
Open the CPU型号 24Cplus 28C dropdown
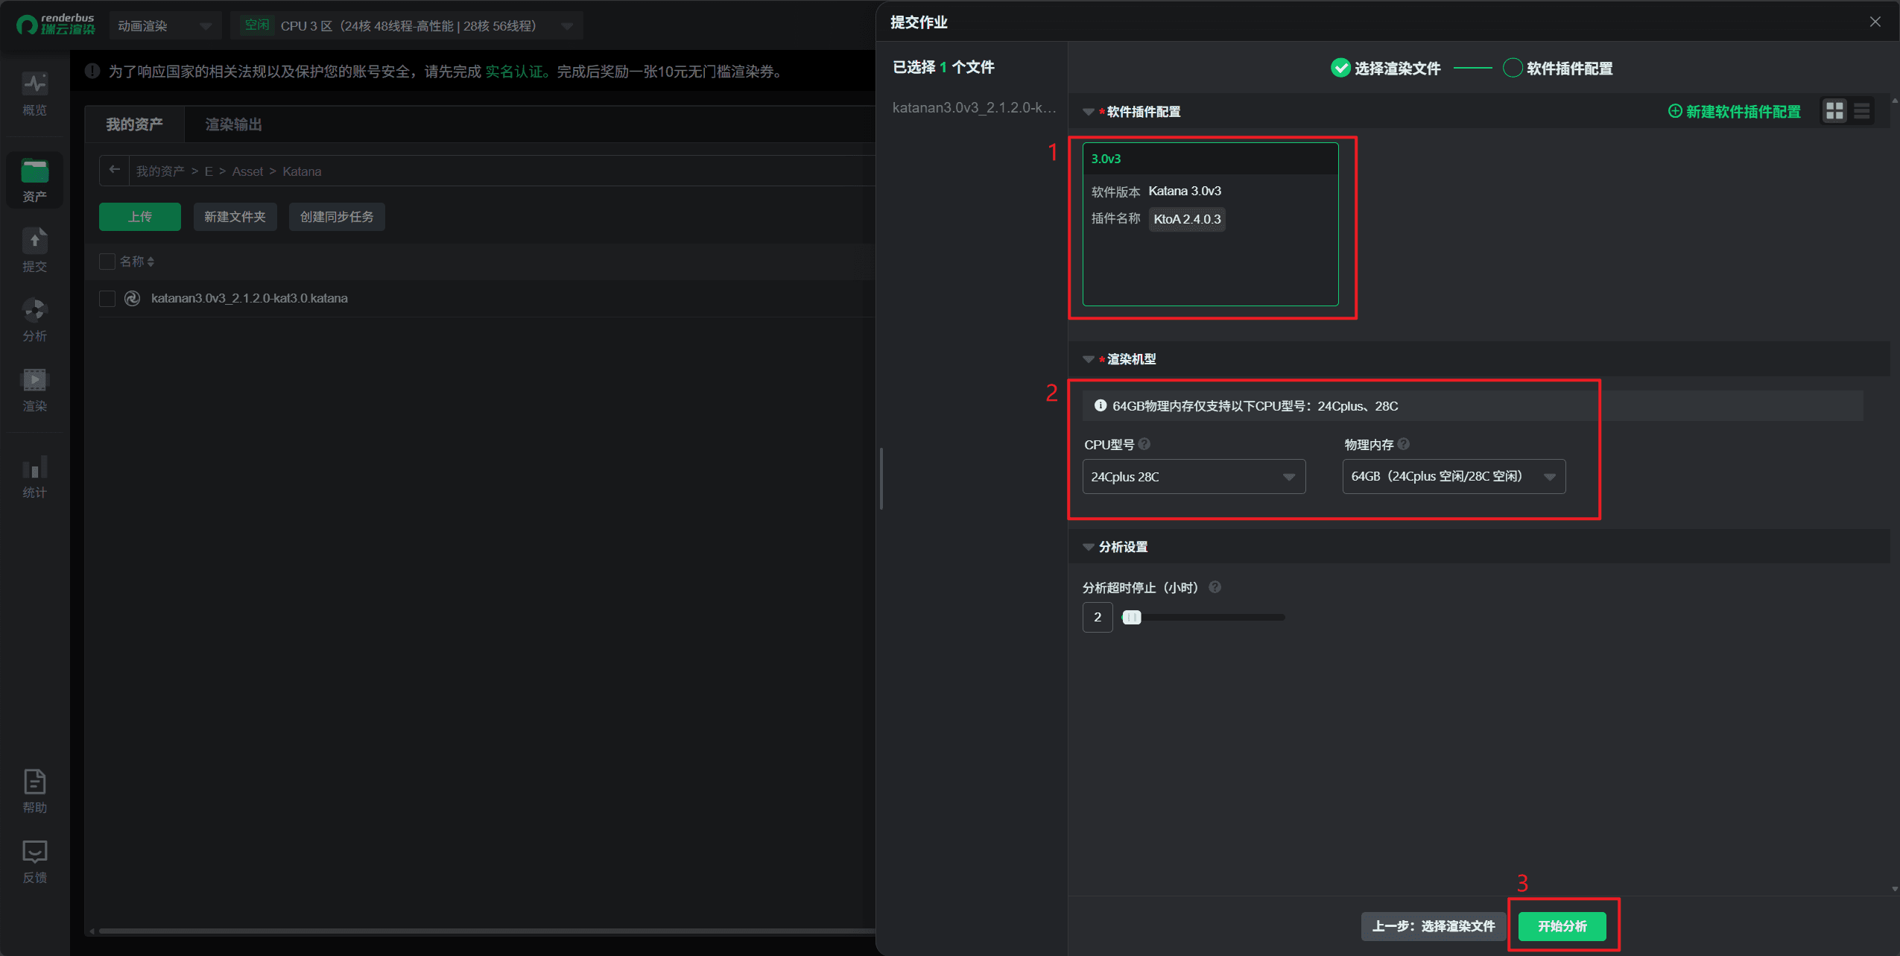(x=1194, y=476)
